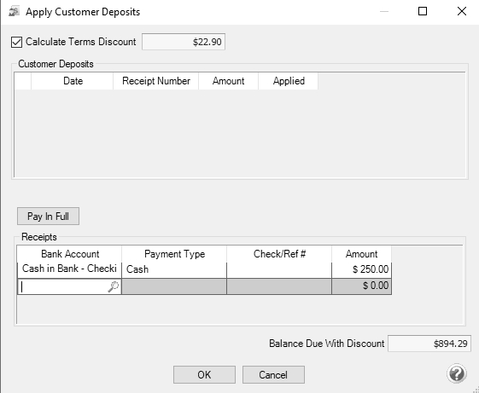Click the Balance Due With Discount field
The image size is (479, 393).
click(429, 344)
